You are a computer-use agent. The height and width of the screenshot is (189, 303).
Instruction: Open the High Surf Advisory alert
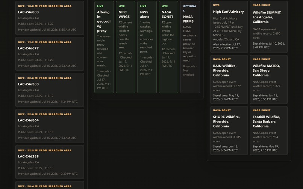pos(229,27)
